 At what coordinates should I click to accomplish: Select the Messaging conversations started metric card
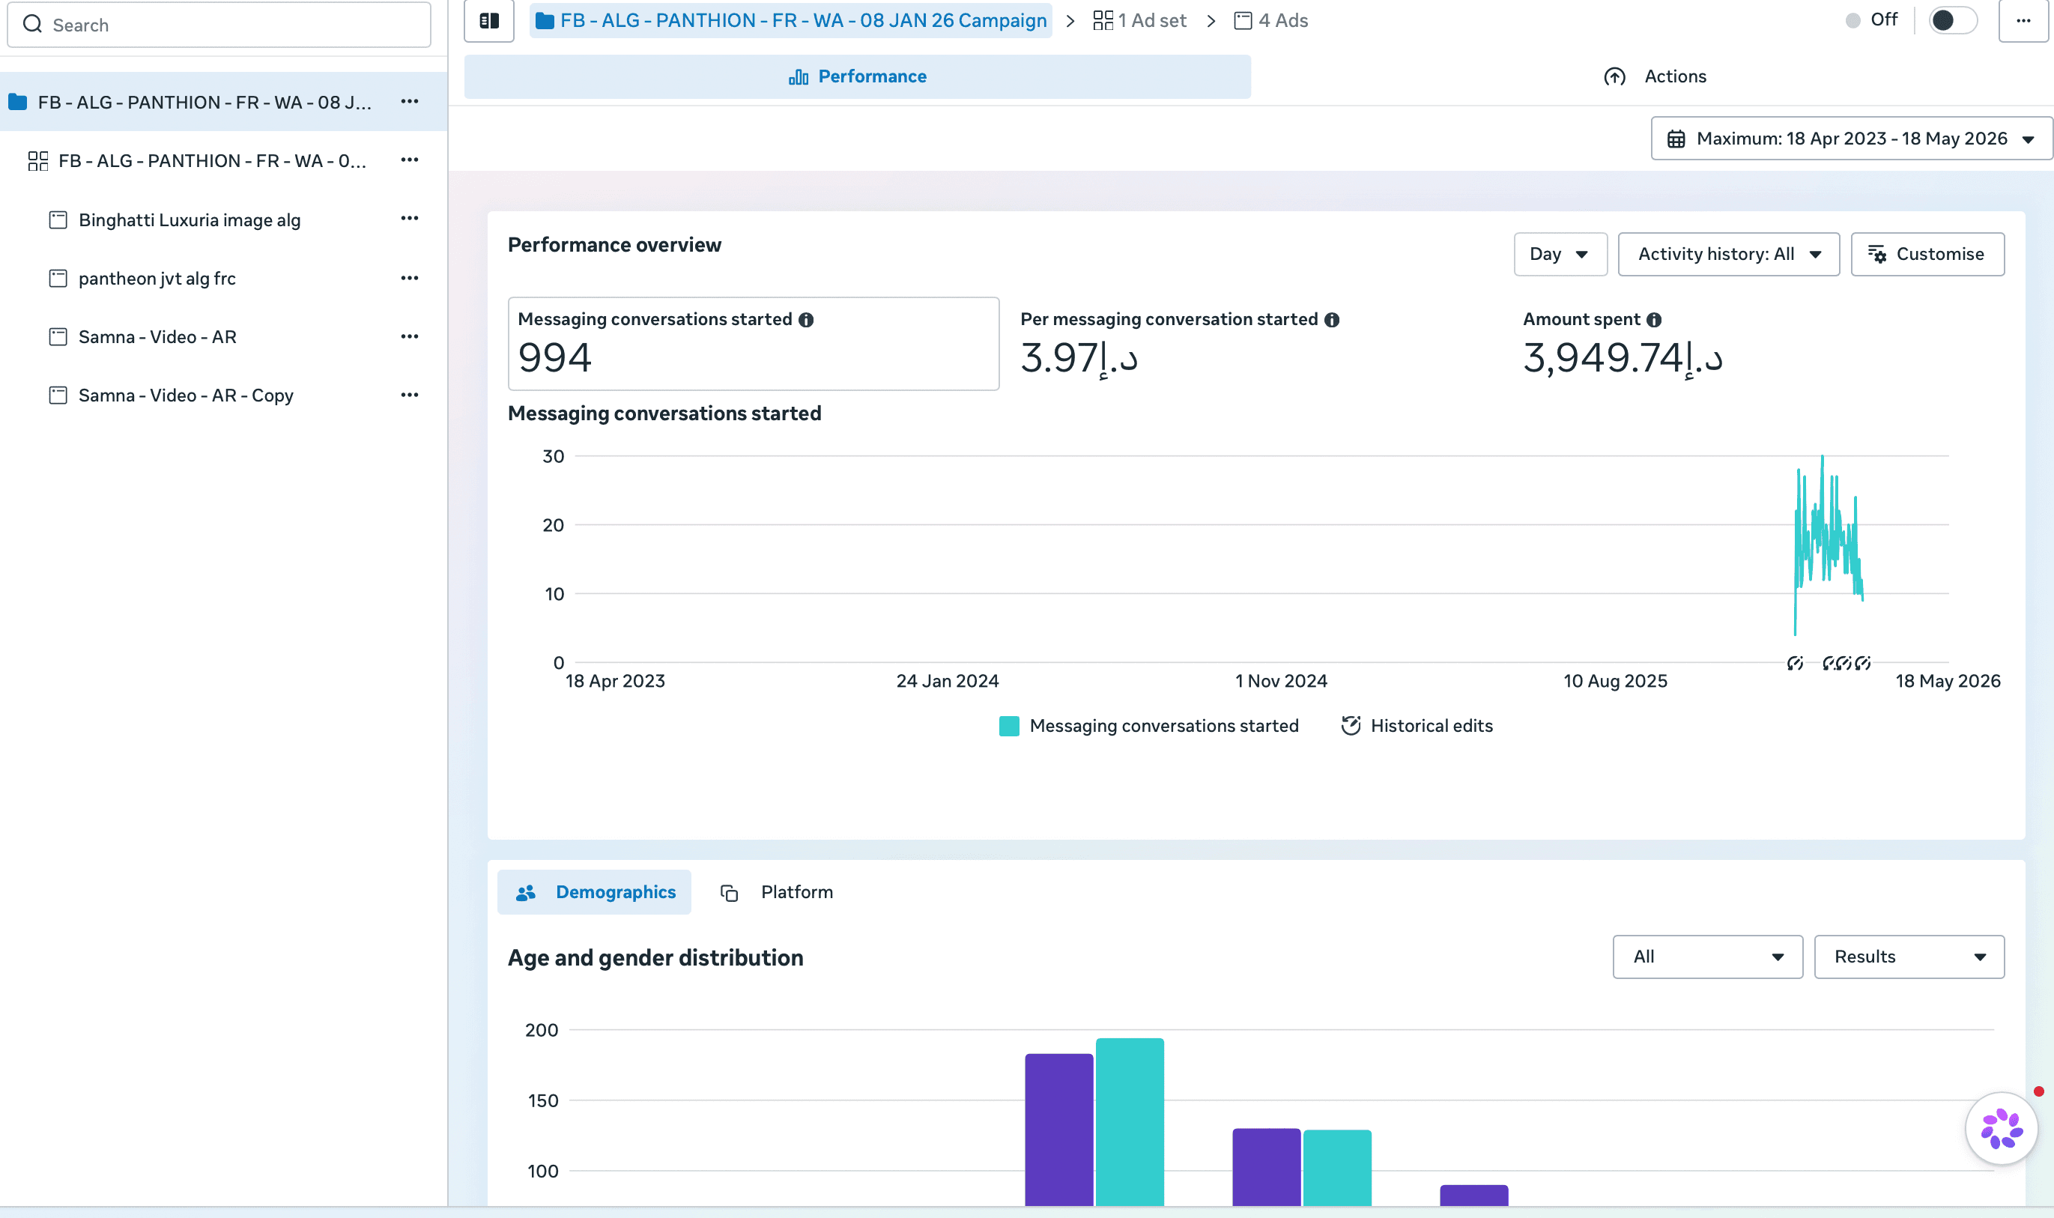(x=754, y=344)
